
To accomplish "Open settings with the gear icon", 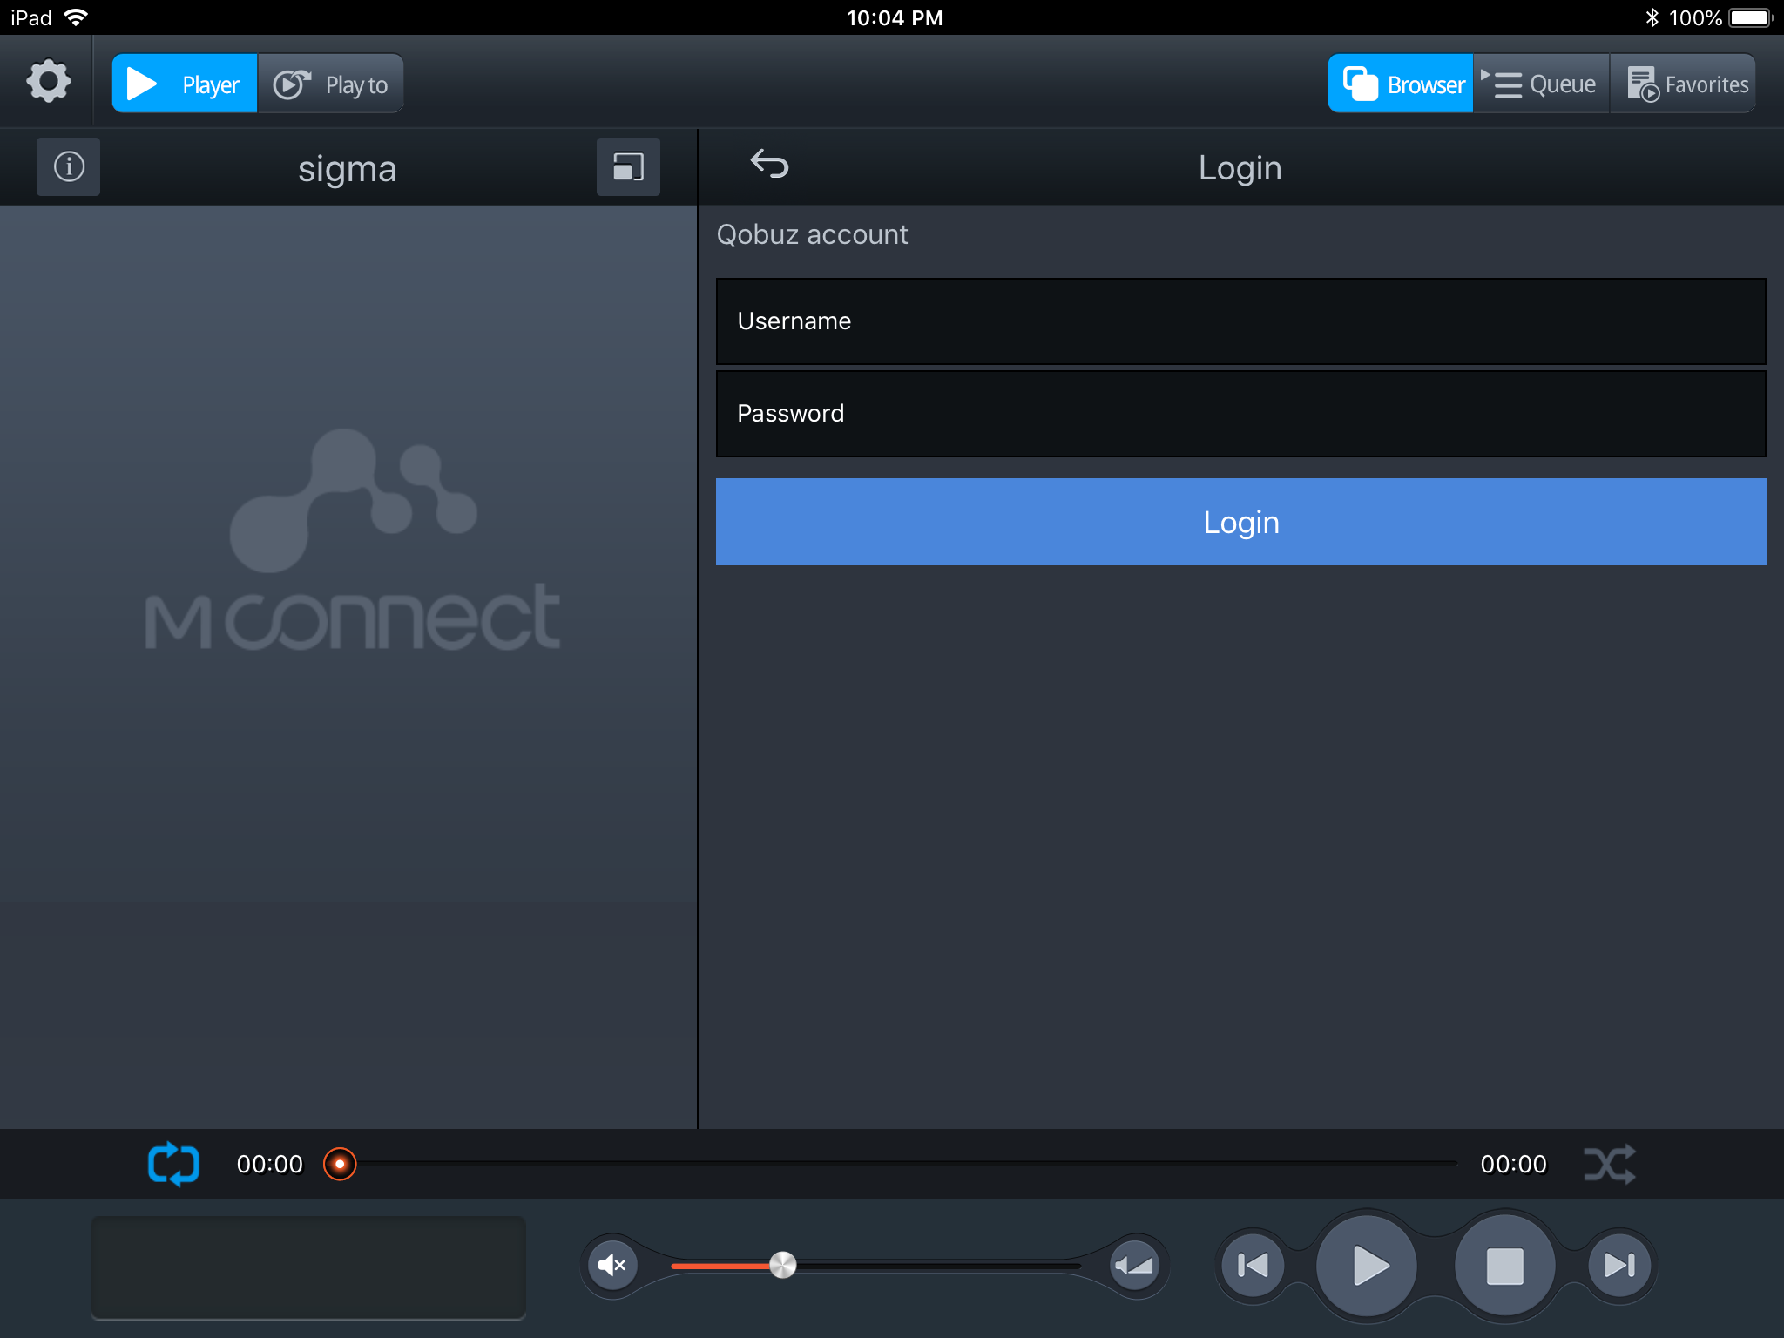I will click(48, 82).
